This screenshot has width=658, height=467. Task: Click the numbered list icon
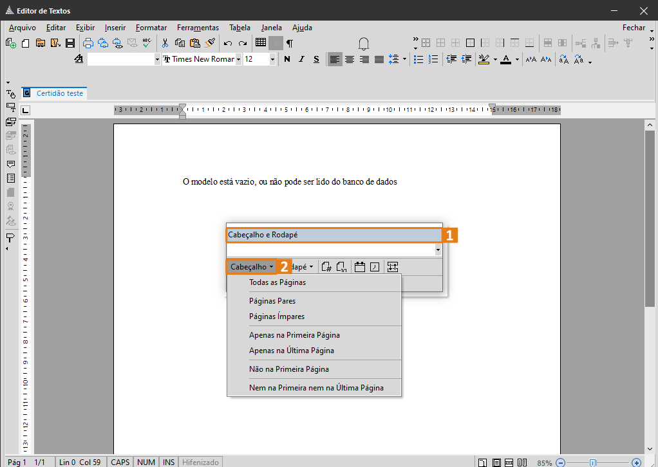433,60
